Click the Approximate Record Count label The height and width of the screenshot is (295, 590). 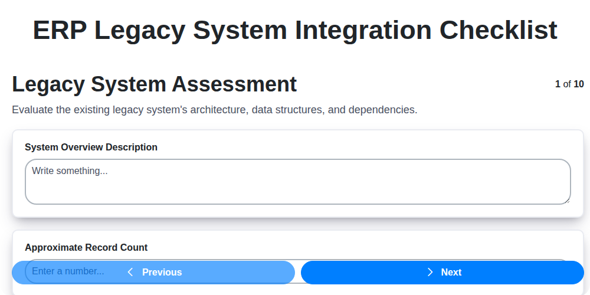[x=86, y=247]
